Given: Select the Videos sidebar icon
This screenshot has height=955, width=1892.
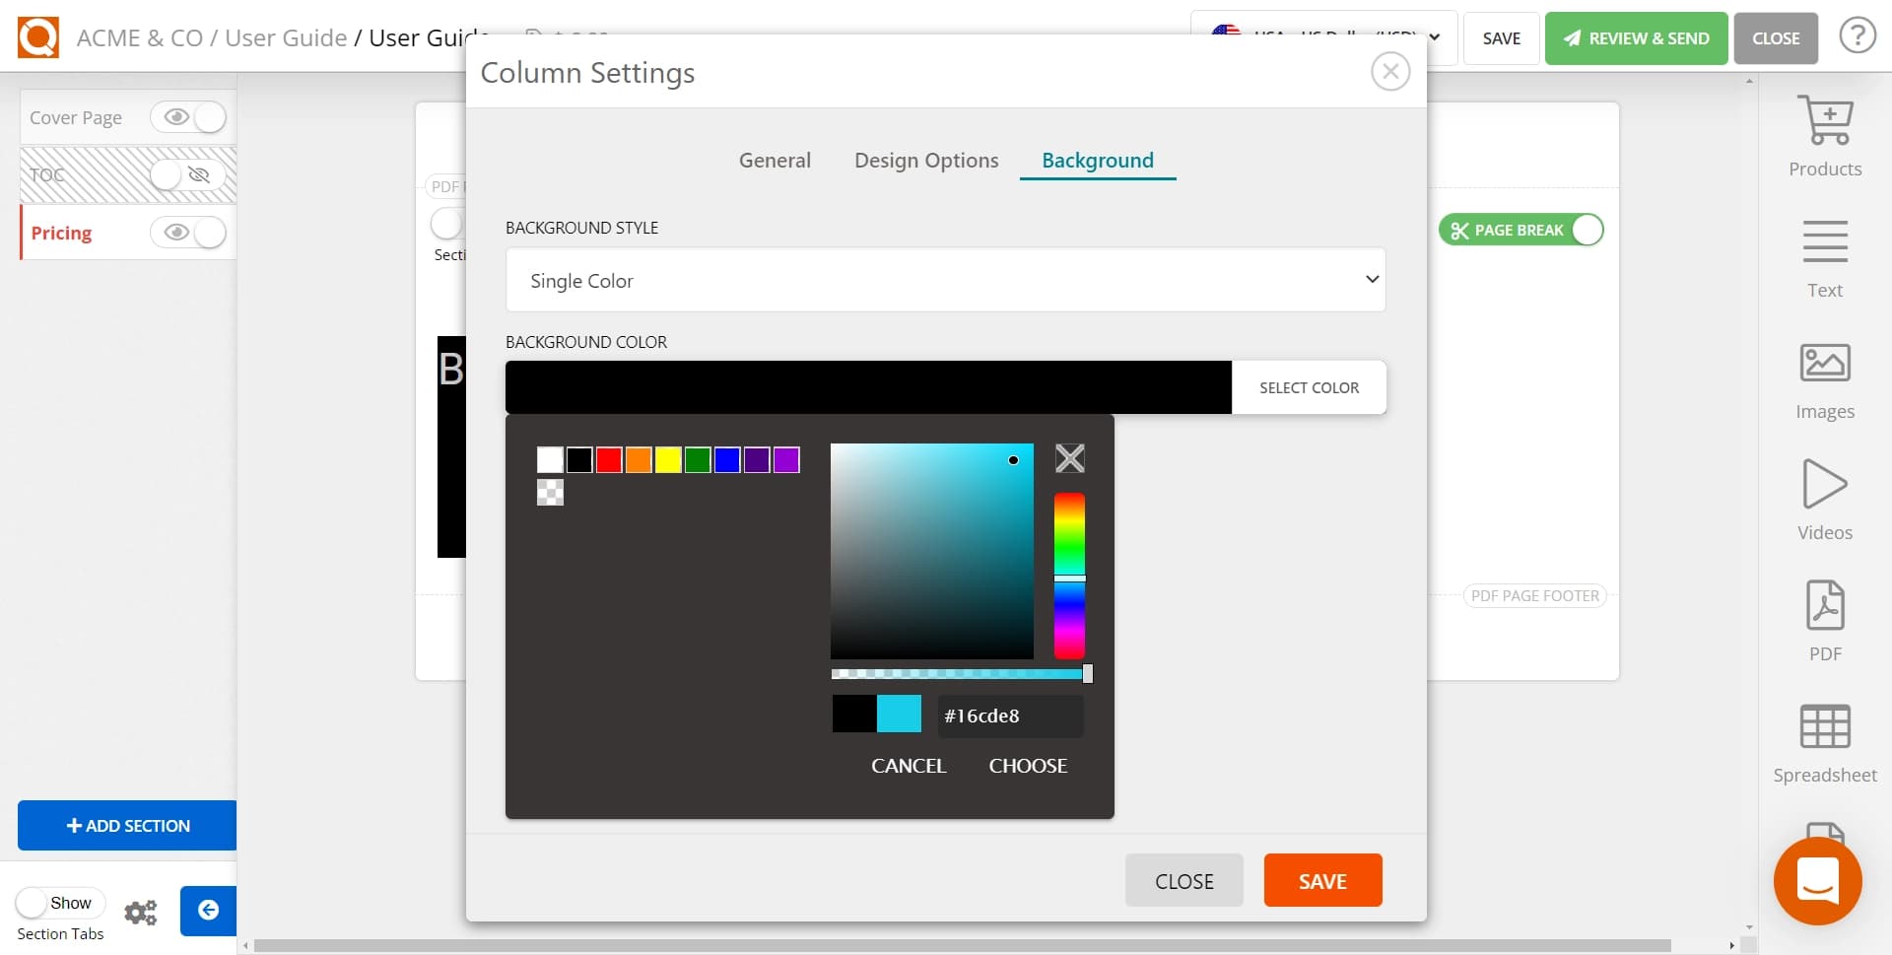Looking at the screenshot, I should click(x=1824, y=485).
